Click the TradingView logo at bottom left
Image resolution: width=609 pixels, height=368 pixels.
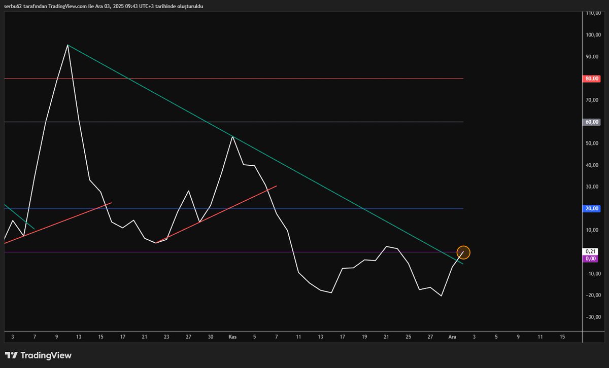point(38,355)
